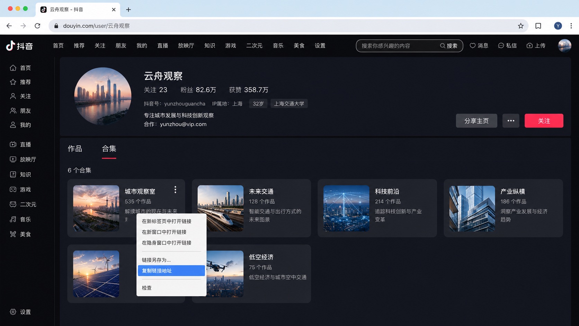579x326 pixels.
Task: Open the 推荐 star icon in sidebar
Action: [13, 82]
